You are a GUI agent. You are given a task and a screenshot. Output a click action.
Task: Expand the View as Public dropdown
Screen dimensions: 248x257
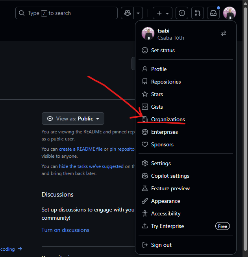point(73,118)
